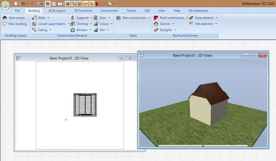
Task: Toggle the grid display icon in quick toolbar
Action: (x=67, y=3)
